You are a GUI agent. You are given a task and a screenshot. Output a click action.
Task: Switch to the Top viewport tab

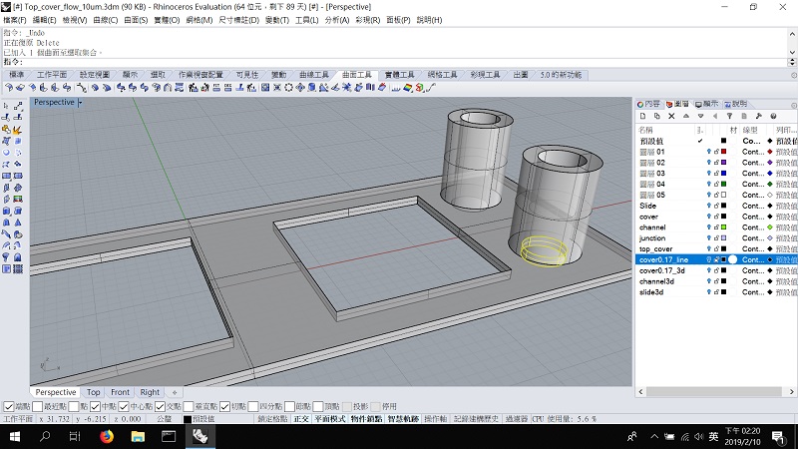point(93,393)
